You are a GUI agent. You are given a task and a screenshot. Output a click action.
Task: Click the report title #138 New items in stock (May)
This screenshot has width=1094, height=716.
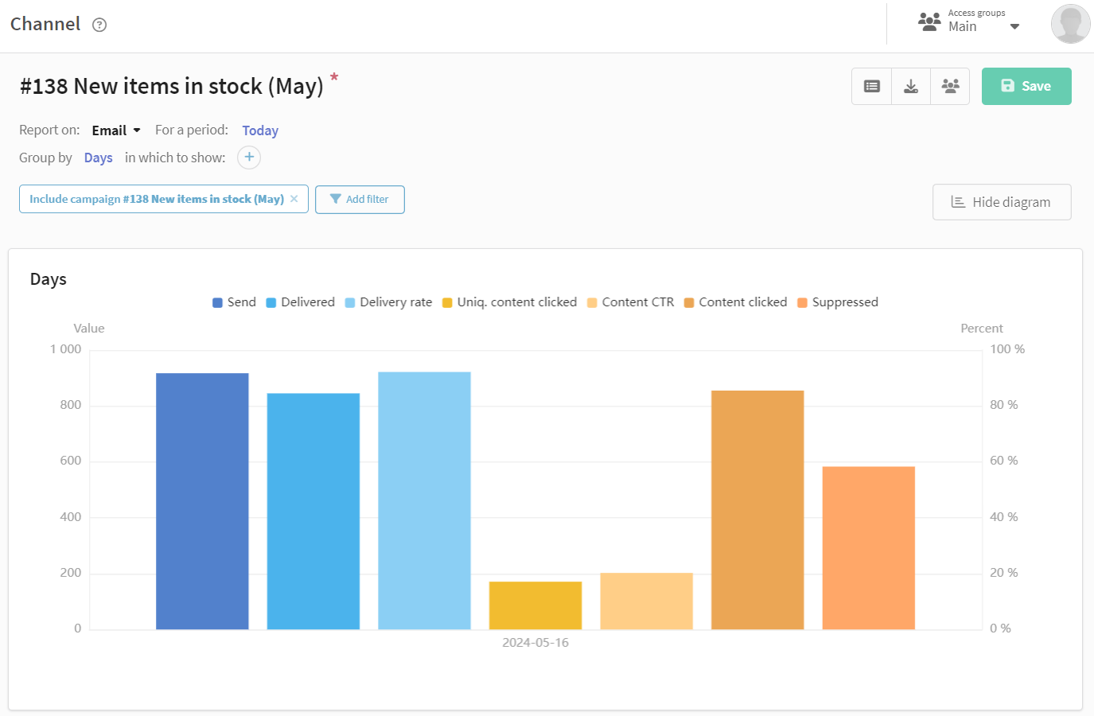pos(172,86)
